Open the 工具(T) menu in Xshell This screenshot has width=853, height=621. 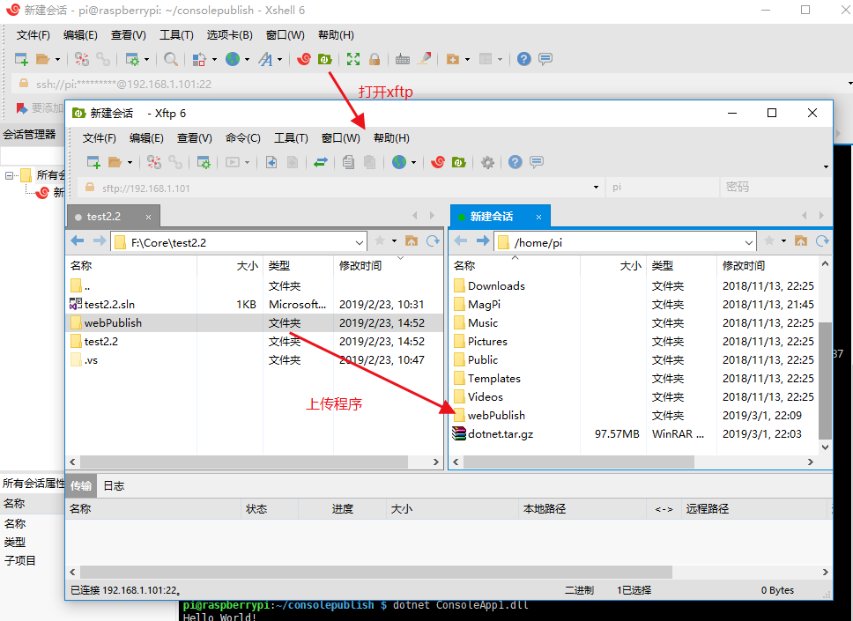176,35
